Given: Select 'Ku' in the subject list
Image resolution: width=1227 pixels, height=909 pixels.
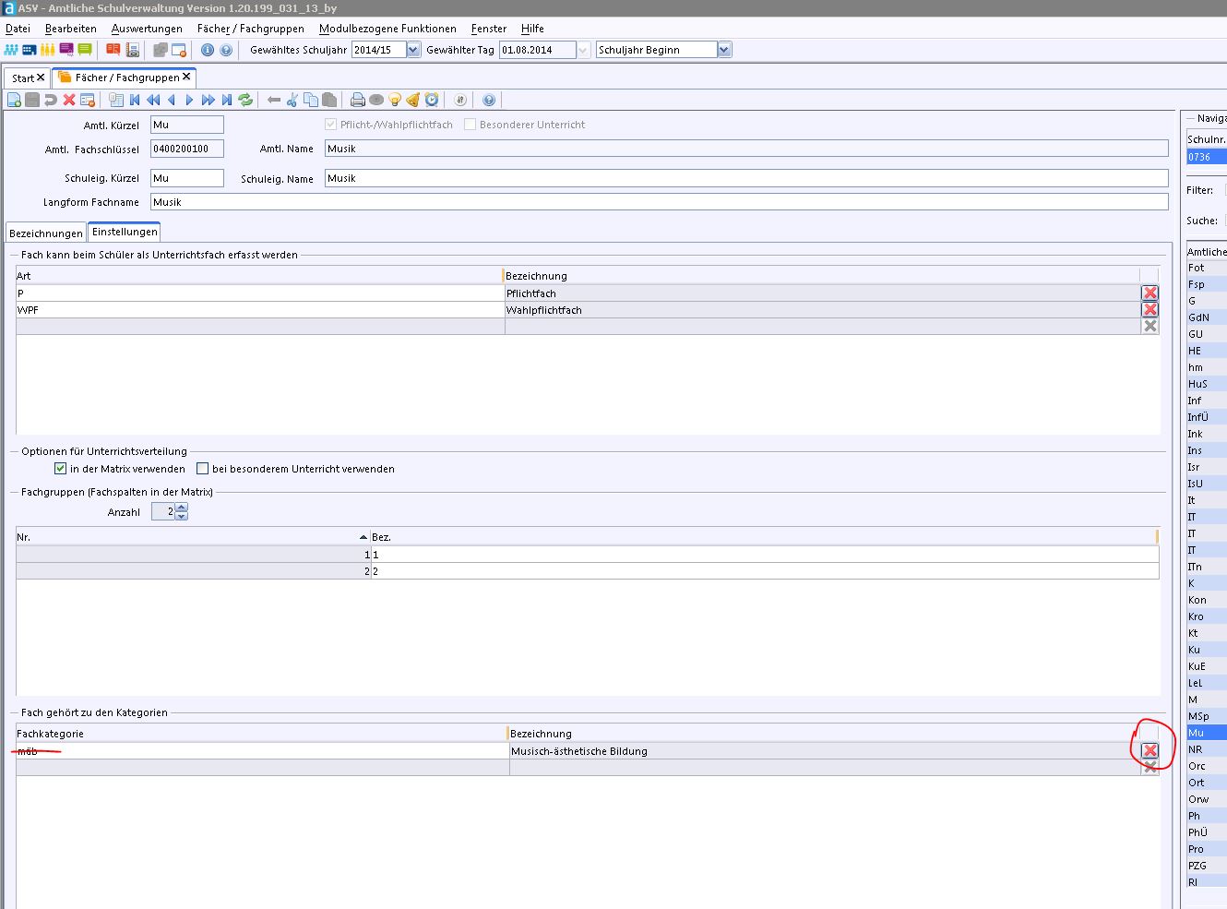Looking at the screenshot, I should click(1207, 650).
